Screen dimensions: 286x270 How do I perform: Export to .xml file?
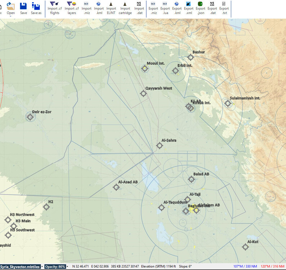[x=188, y=8]
